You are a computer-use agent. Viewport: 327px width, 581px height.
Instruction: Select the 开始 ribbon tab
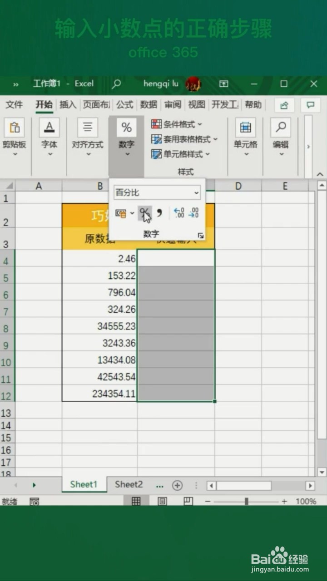(x=44, y=105)
